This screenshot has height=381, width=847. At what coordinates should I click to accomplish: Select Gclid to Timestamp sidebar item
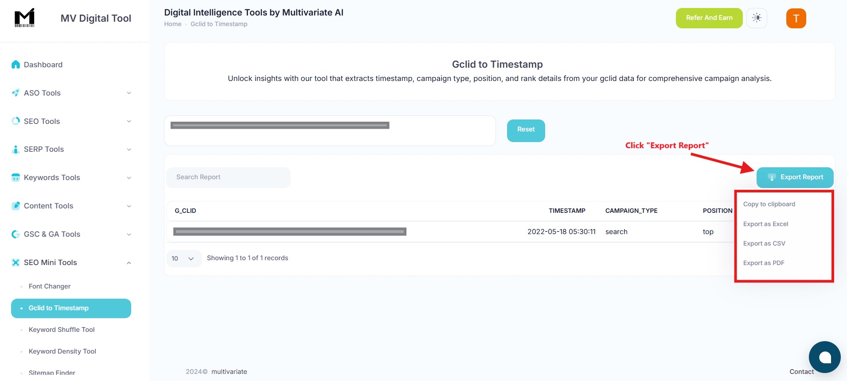tap(71, 308)
